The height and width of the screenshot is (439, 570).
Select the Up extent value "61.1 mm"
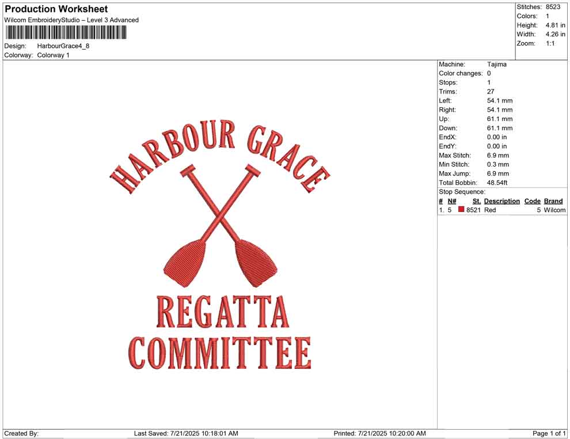tap(500, 119)
